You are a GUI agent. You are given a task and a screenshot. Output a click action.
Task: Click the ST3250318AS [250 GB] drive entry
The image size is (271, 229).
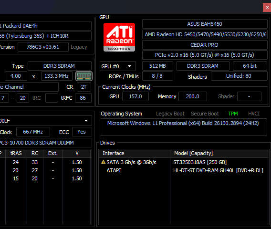200,162
